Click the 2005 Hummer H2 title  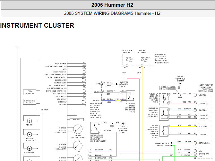112,5
